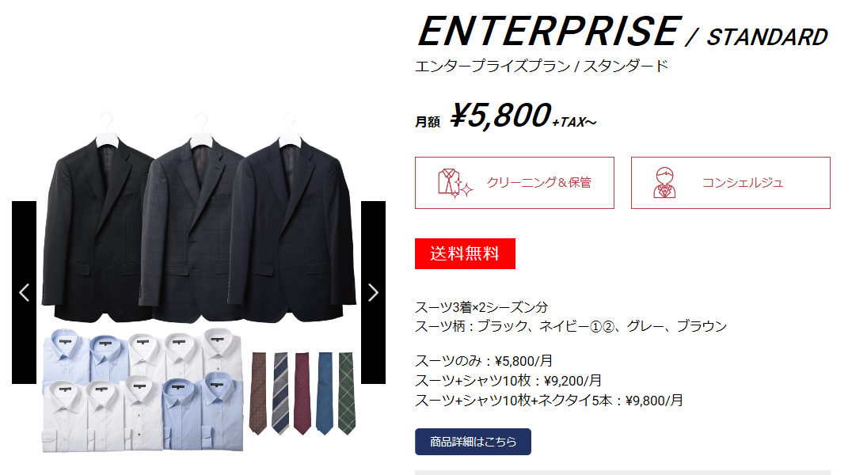
Task: Click the light blue shirt in top-left row
Action: pos(65,356)
